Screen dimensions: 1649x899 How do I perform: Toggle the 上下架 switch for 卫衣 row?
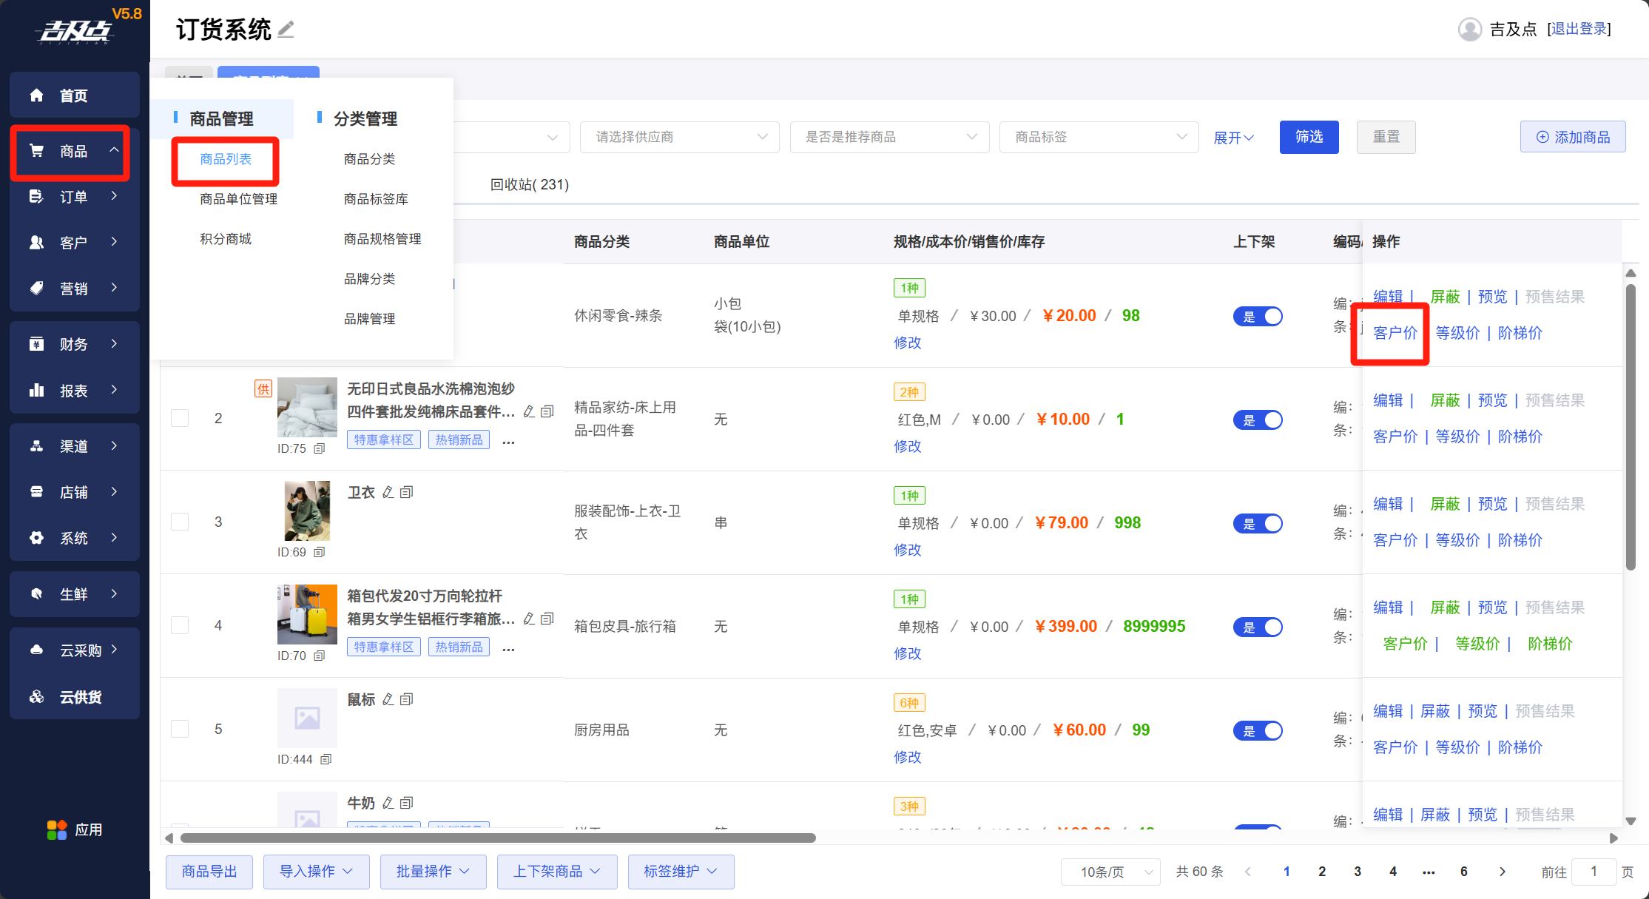(x=1257, y=523)
